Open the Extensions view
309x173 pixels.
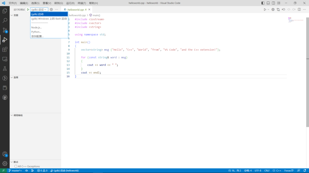(5, 49)
